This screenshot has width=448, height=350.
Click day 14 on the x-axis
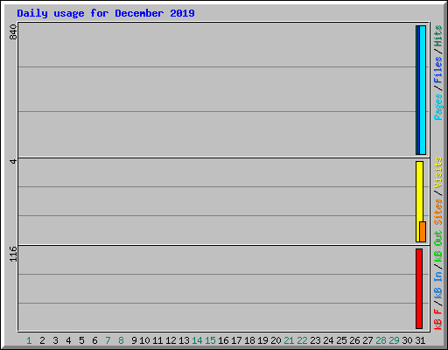(x=197, y=340)
